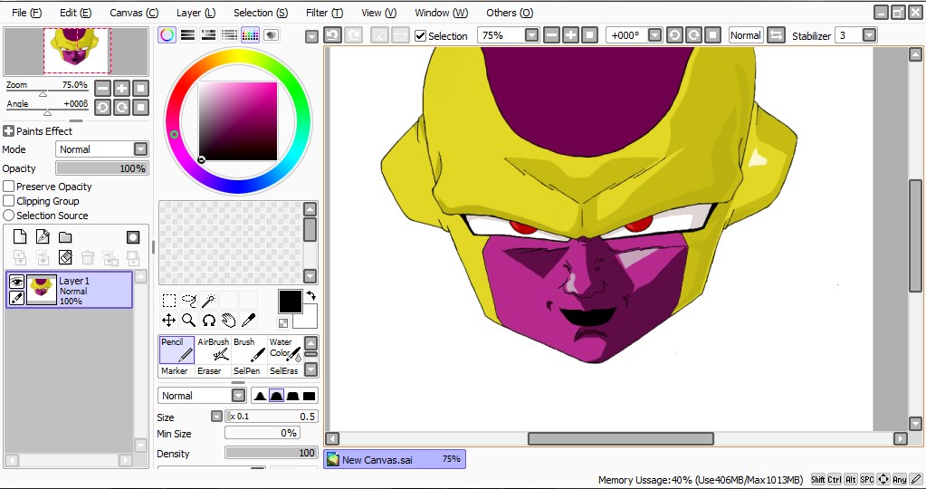Click the toolbar zoom out minus button
This screenshot has width=926, height=489.
point(551,35)
